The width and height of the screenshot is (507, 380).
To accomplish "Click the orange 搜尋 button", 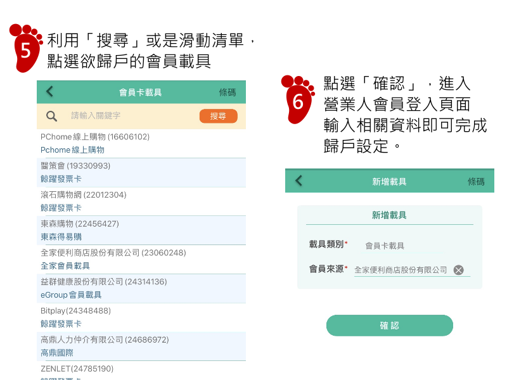I will point(218,116).
